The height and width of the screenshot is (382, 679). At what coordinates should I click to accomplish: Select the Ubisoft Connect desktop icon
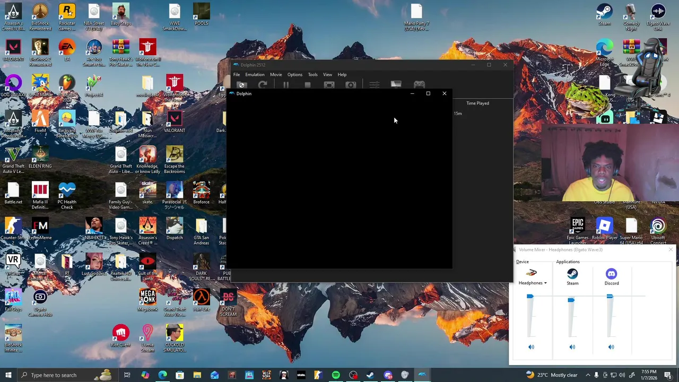click(x=658, y=232)
